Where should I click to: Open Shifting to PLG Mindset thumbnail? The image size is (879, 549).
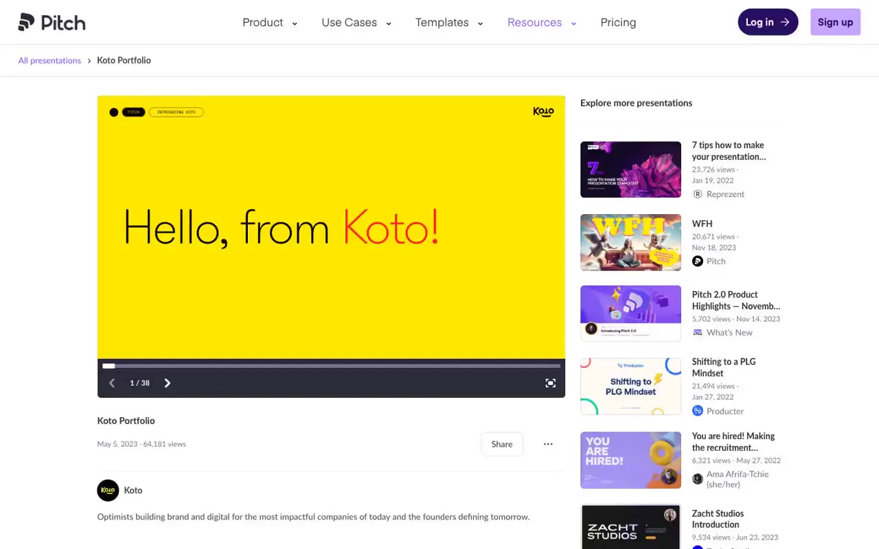[630, 386]
